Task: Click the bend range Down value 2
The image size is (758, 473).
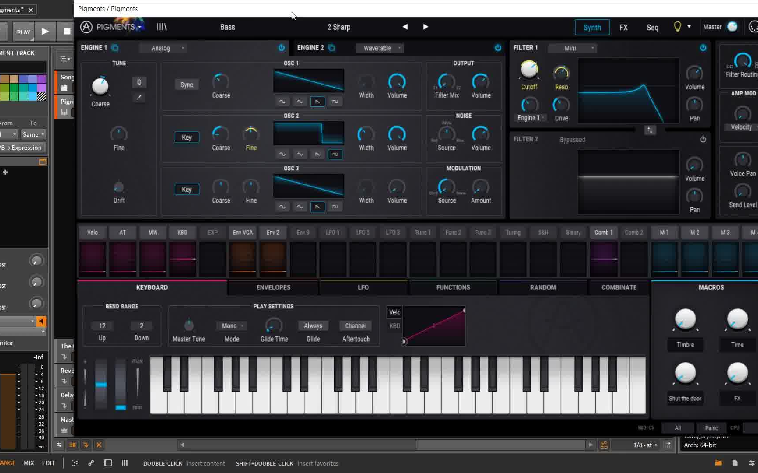Action: coord(141,326)
